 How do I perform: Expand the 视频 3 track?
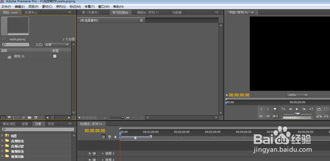click(103, 153)
